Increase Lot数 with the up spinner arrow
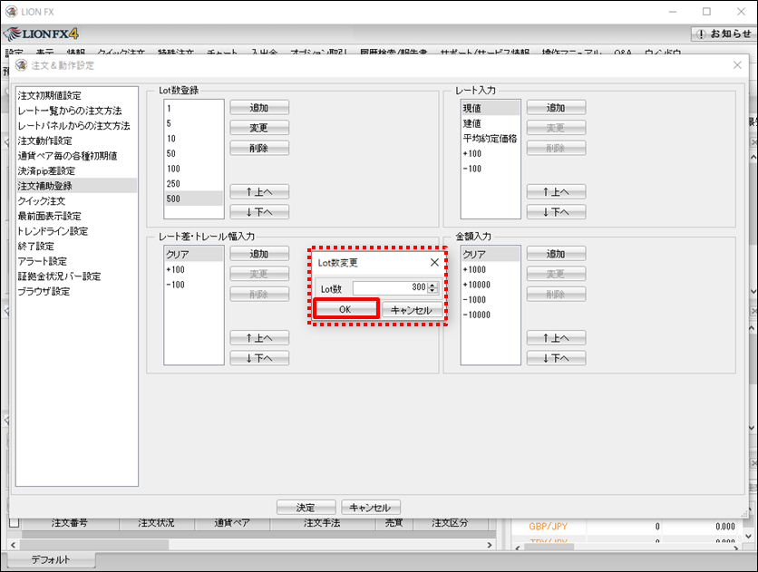This screenshot has width=758, height=572. tap(432, 285)
